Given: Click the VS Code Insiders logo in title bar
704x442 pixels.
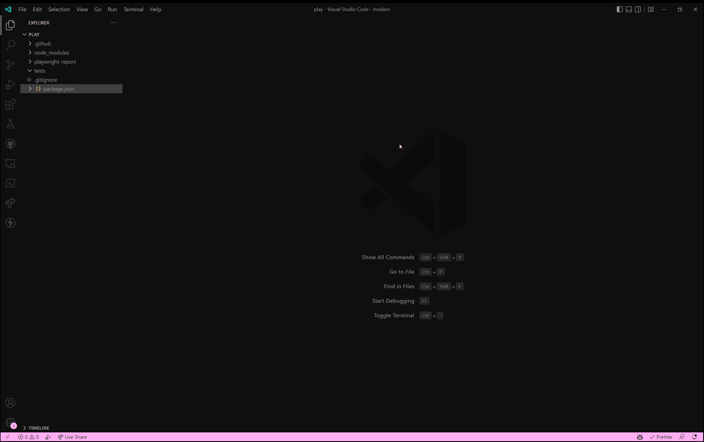Looking at the screenshot, I should tap(8, 9).
